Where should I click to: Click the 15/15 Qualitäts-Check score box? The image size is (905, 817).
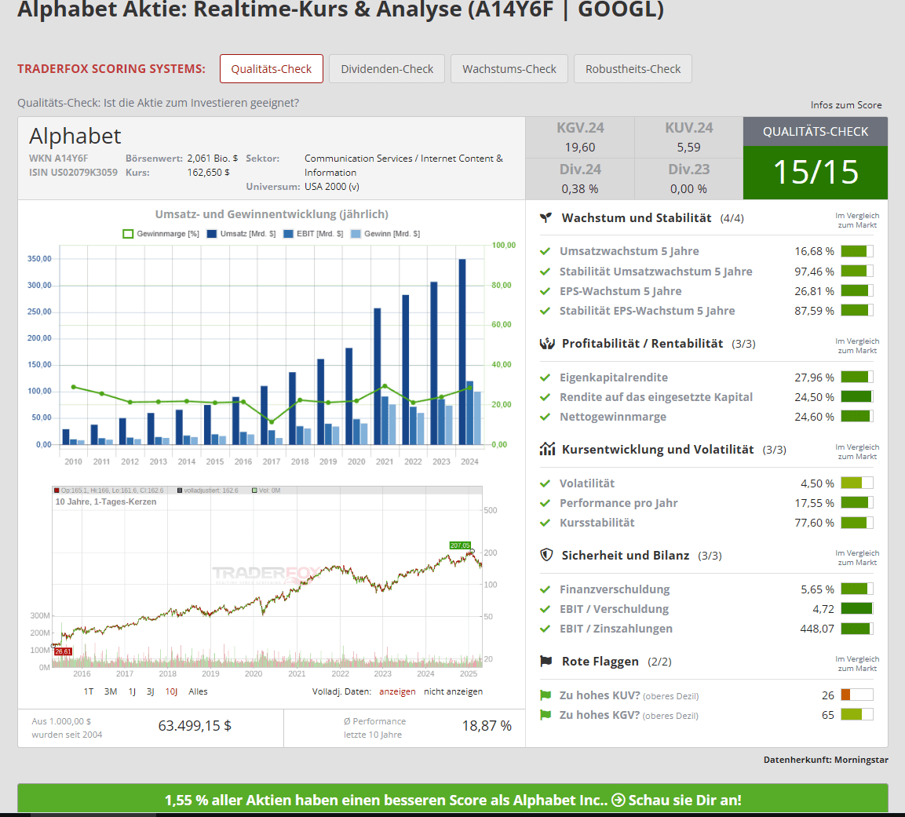pyautogui.click(x=815, y=173)
